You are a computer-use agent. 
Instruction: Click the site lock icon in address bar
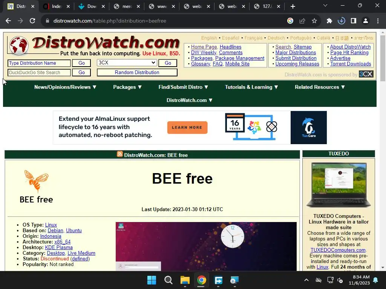pos(47,21)
